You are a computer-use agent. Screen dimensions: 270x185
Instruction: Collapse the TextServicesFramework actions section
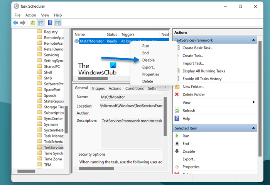click(x=253, y=40)
